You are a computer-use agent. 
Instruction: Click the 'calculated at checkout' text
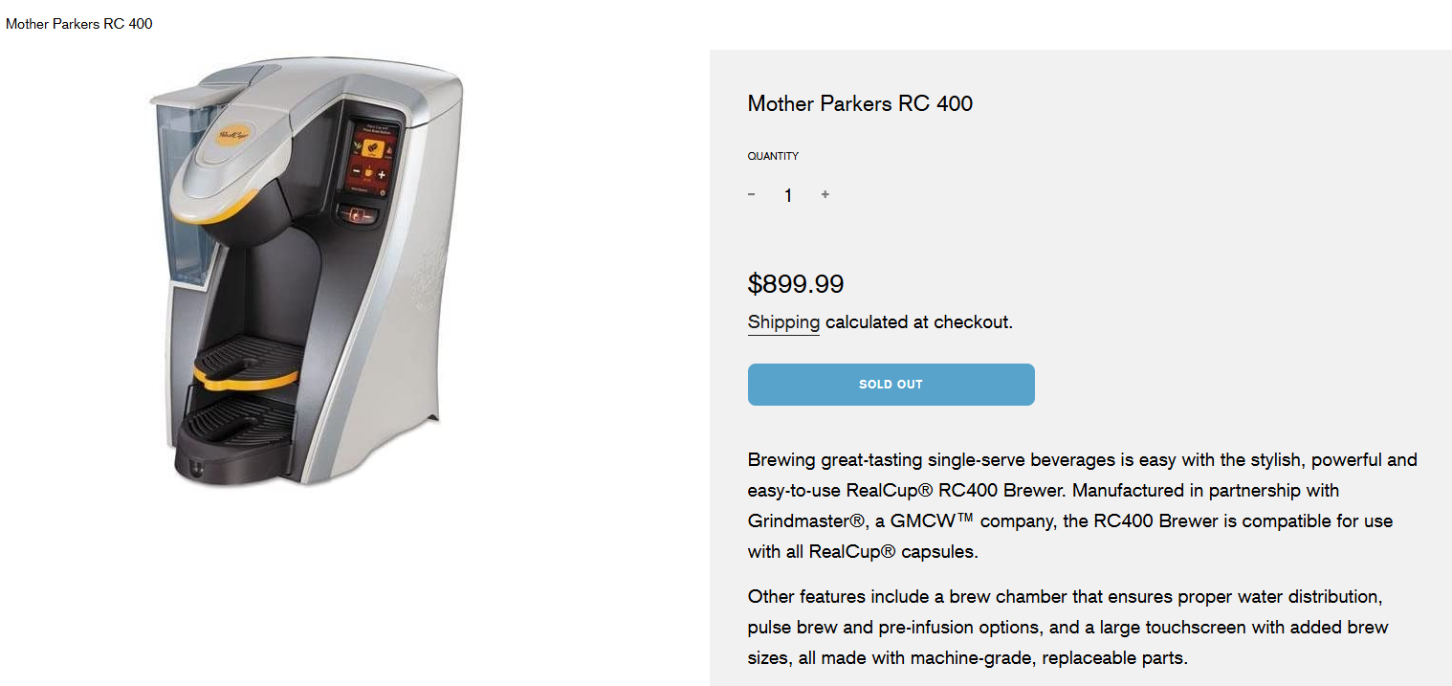tap(918, 322)
